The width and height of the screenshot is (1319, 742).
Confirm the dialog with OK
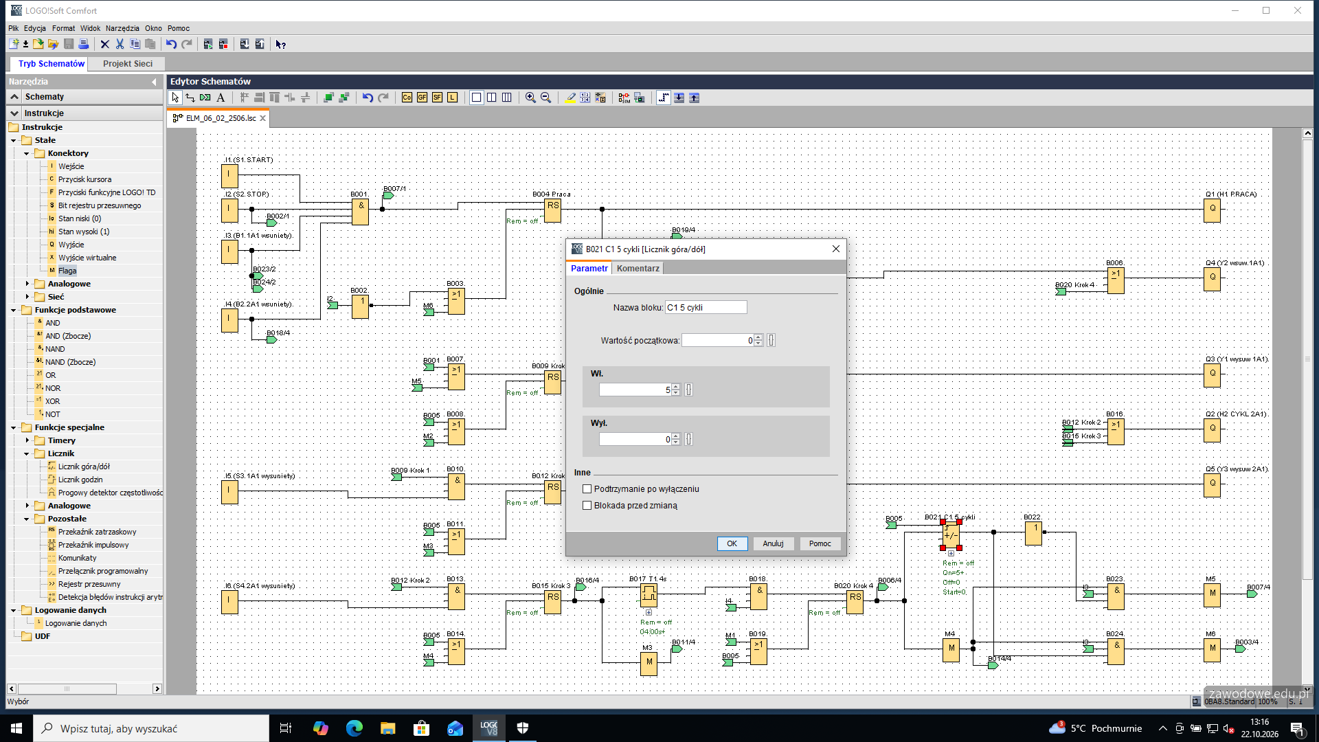[x=732, y=543]
